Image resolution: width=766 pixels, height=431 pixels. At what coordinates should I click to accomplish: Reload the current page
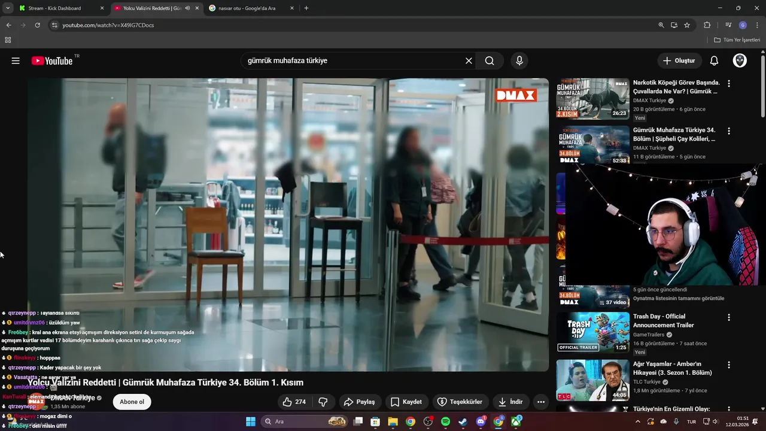pyautogui.click(x=37, y=25)
